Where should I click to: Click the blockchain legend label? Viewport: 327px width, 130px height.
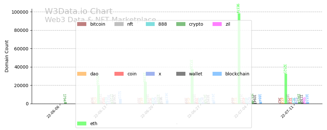[237, 74]
